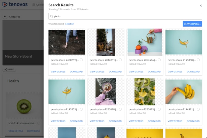
Task: Open thumbnail of pexels-photo-7195355
Action: 67,92
